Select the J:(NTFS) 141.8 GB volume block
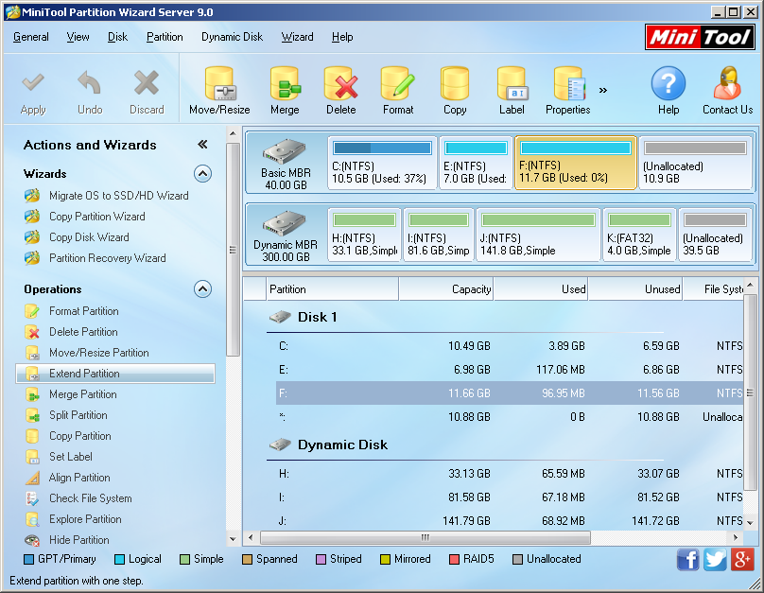This screenshot has height=593, width=764. (538, 235)
